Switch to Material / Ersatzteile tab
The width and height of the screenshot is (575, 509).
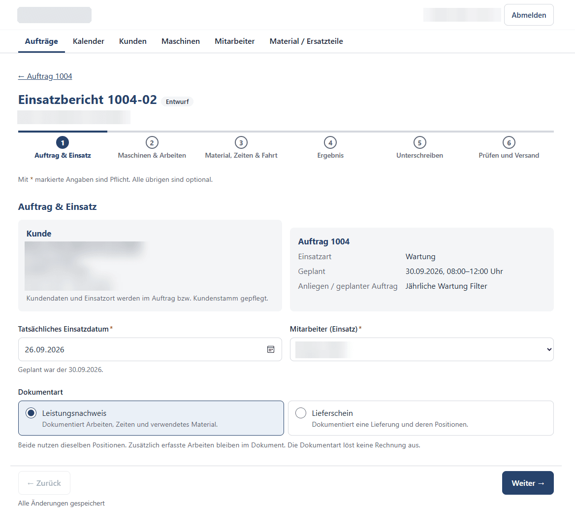pos(306,41)
